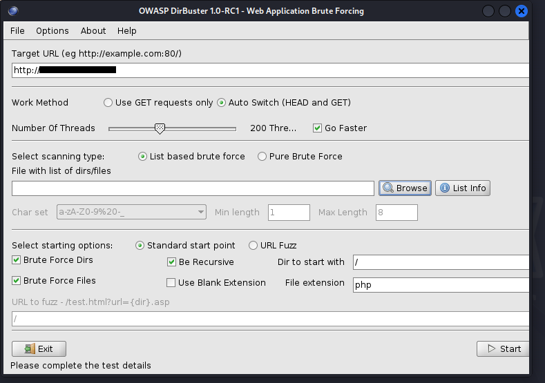Image resolution: width=545 pixels, height=383 pixels.
Task: Open List Info via its info icon
Action: pos(445,188)
